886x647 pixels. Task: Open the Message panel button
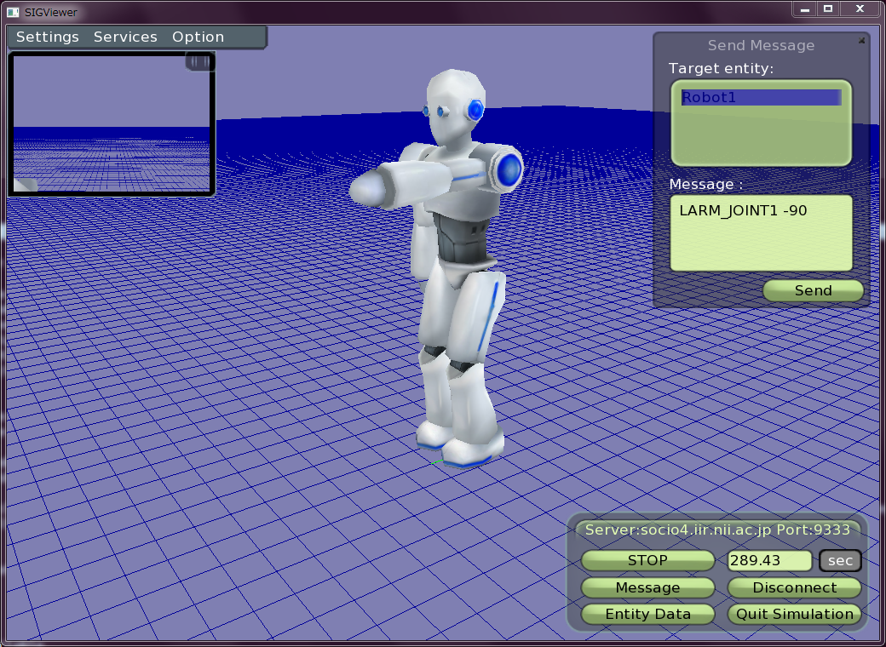point(647,587)
